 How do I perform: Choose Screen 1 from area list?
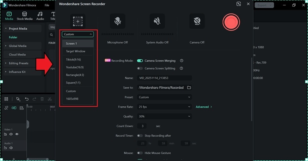[78, 44]
